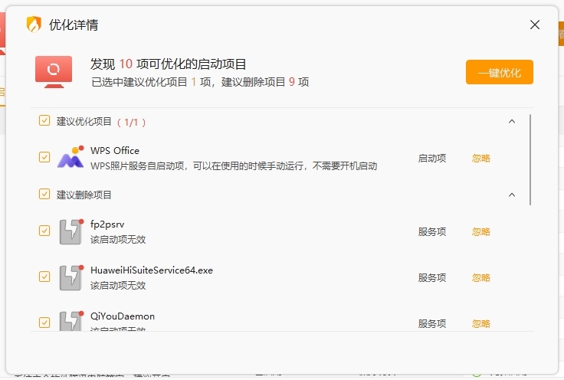Uncheck the HuaweiHiSuiteService64.exe checkbox
Viewport: 564px width, 380px height.
point(44,277)
